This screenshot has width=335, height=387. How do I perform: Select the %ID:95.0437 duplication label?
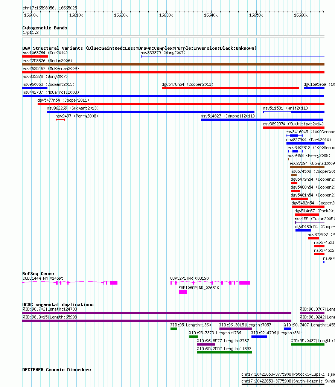click(313, 341)
